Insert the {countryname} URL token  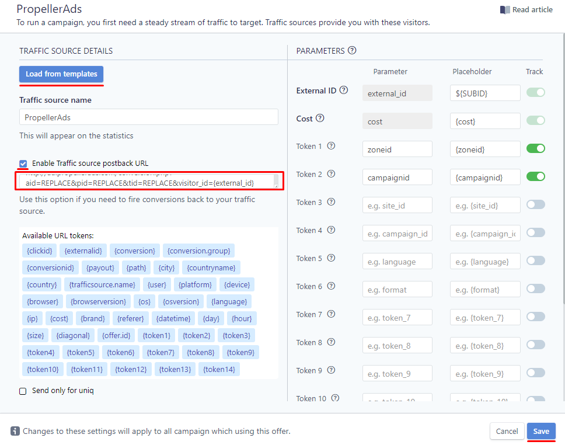(211, 267)
